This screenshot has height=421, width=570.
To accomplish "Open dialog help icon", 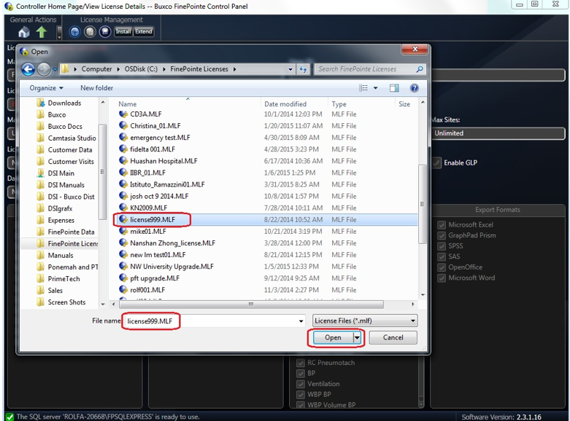I will click(414, 88).
